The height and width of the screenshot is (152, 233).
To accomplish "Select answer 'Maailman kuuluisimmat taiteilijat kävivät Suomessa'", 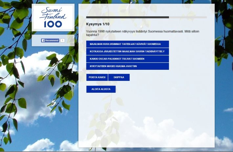I will point(127,44).
